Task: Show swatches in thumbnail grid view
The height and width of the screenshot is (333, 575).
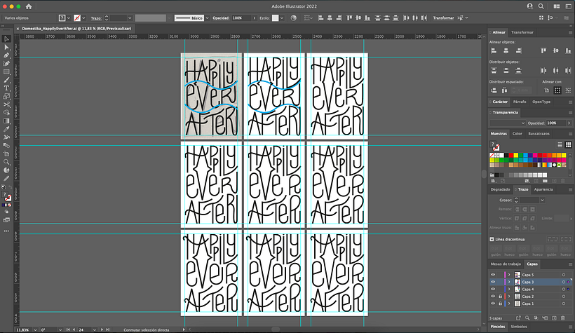Action: click(x=568, y=145)
